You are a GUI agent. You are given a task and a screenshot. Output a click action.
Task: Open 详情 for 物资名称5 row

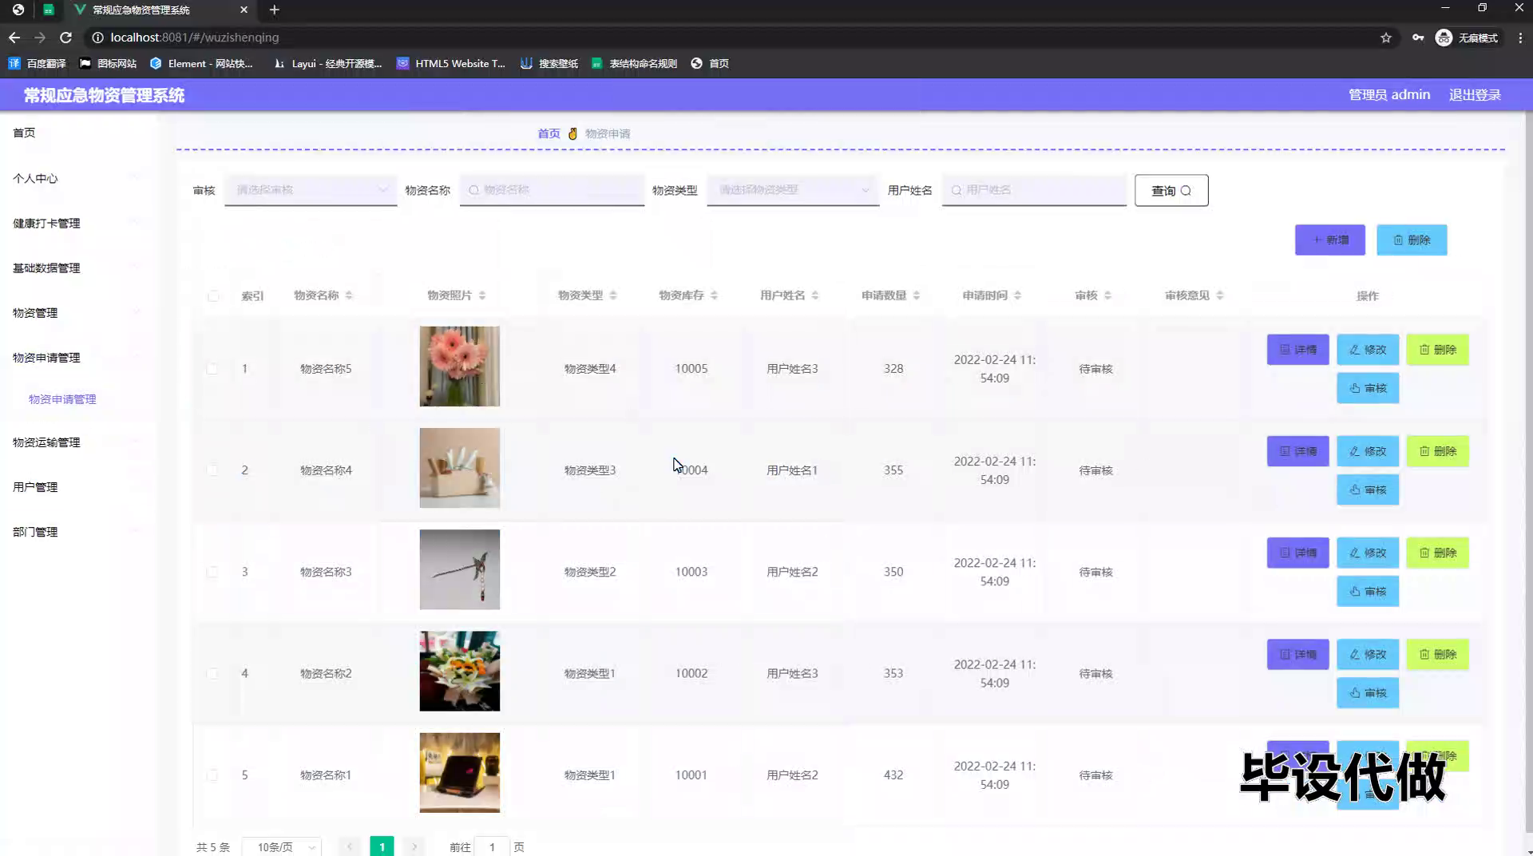1298,349
